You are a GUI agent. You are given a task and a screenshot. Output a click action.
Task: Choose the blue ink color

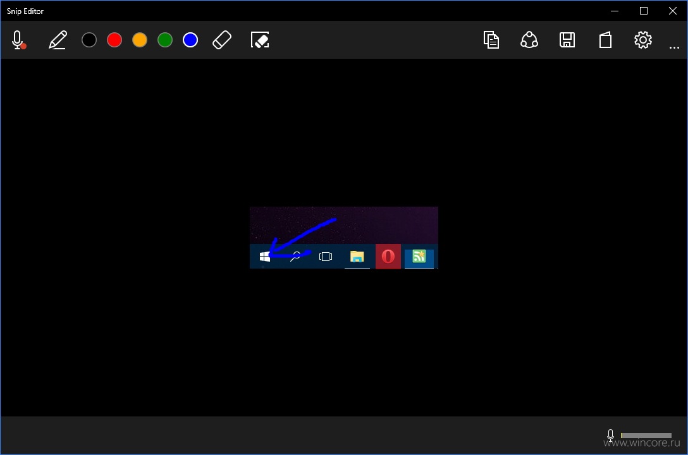[190, 40]
